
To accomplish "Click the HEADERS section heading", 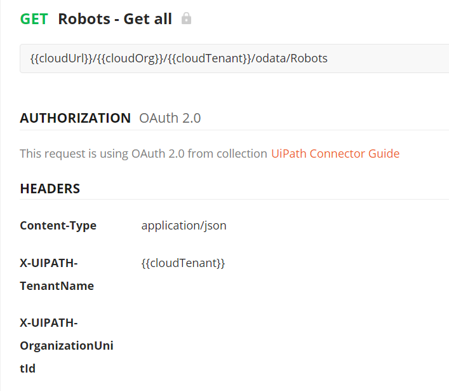I will tap(50, 189).
